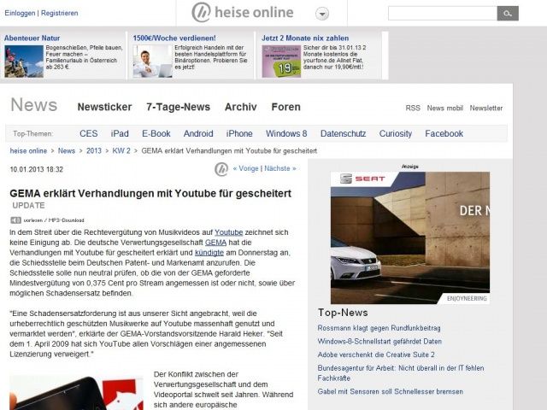This screenshot has width=547, height=410.
Task: Select the iPad top theme
Action: [120, 133]
